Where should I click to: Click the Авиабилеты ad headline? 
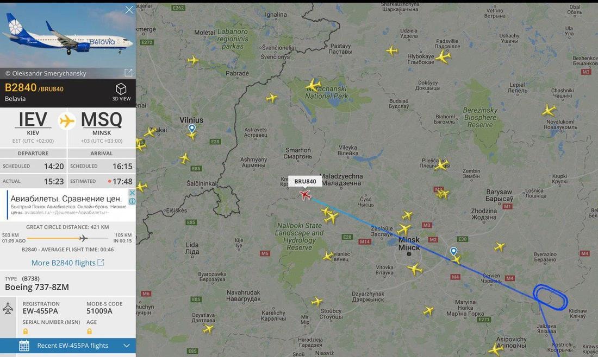(66, 199)
